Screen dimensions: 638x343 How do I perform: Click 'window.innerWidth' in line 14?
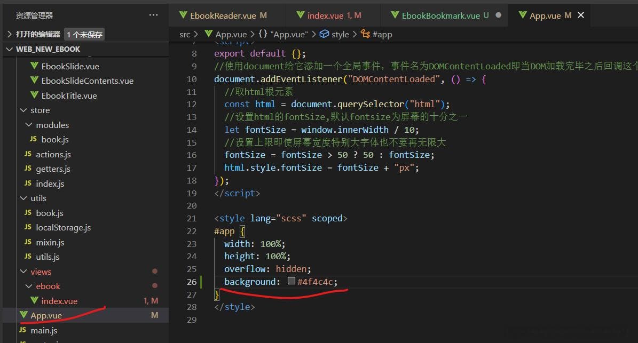(x=345, y=130)
